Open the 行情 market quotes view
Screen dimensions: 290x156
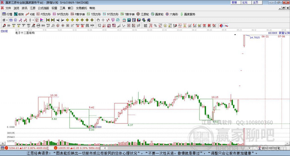(7, 14)
